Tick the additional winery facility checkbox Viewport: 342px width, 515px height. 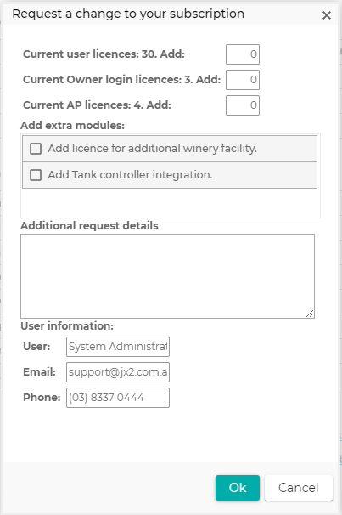click(x=36, y=149)
